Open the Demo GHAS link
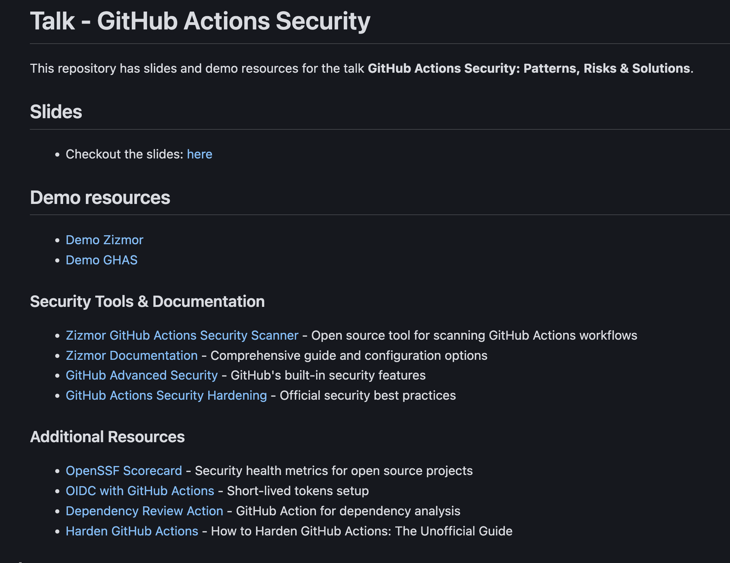 [x=102, y=260]
